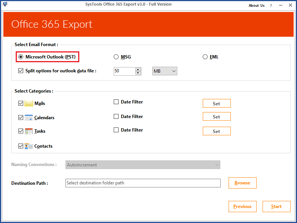The width and height of the screenshot is (297, 223).
Task: Click the Mails category label
Action: (x=40, y=103)
